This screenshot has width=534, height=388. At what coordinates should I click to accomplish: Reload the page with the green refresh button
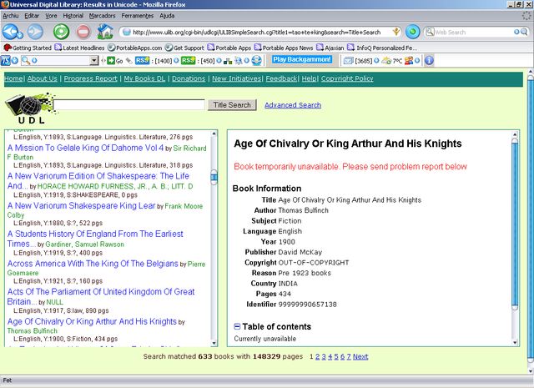tap(61, 32)
